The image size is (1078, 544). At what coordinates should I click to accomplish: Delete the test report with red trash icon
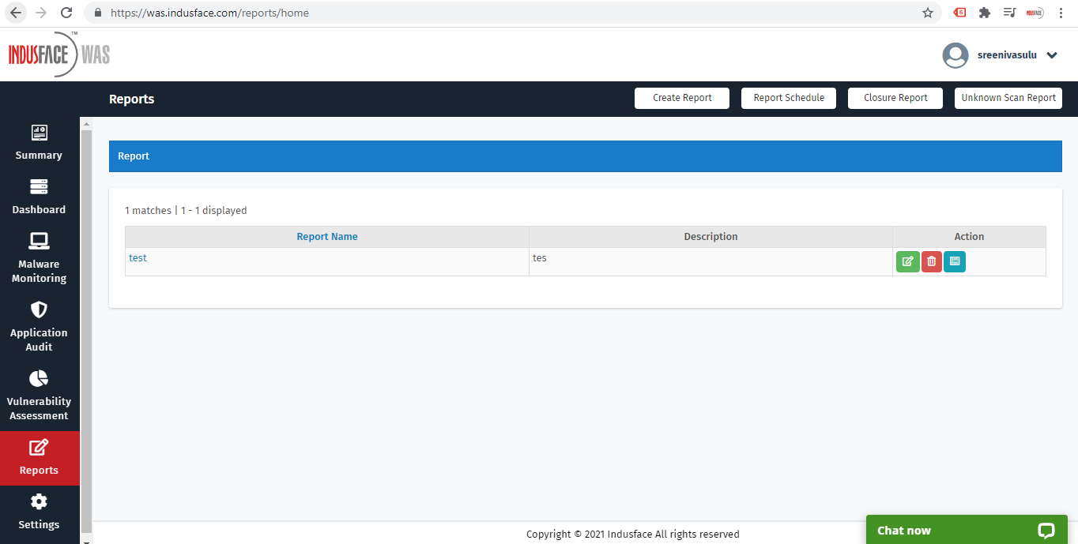pos(932,261)
